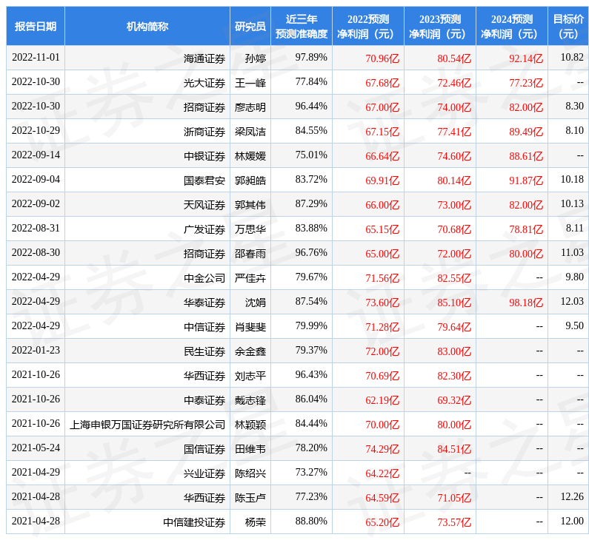This screenshot has width=589, height=540.
Task: Click the target price 12.26
Action: pyautogui.click(x=572, y=496)
